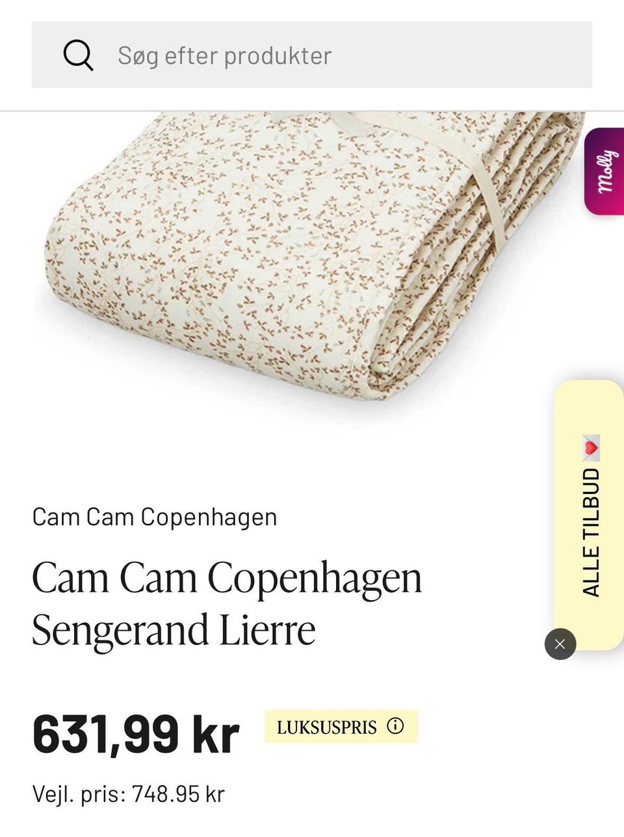This screenshot has height=837, width=624.
Task: Focus the 'Søg efter produkter' search field
Action: point(312,55)
